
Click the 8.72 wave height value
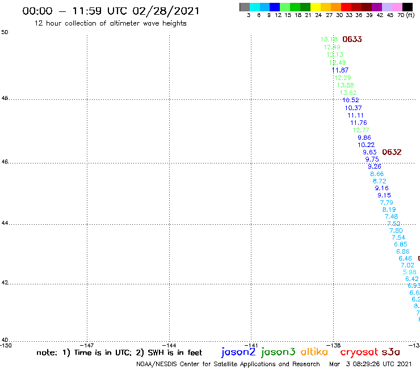[x=380, y=182]
